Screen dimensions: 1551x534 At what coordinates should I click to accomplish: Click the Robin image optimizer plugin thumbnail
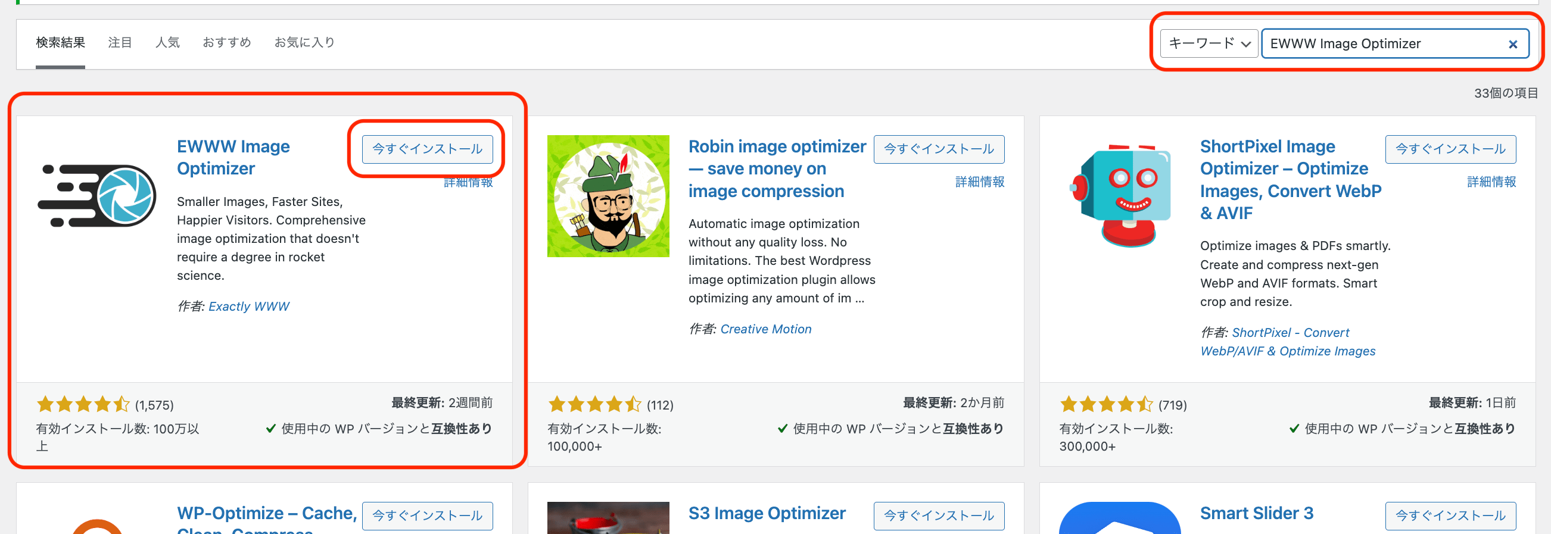click(x=608, y=196)
